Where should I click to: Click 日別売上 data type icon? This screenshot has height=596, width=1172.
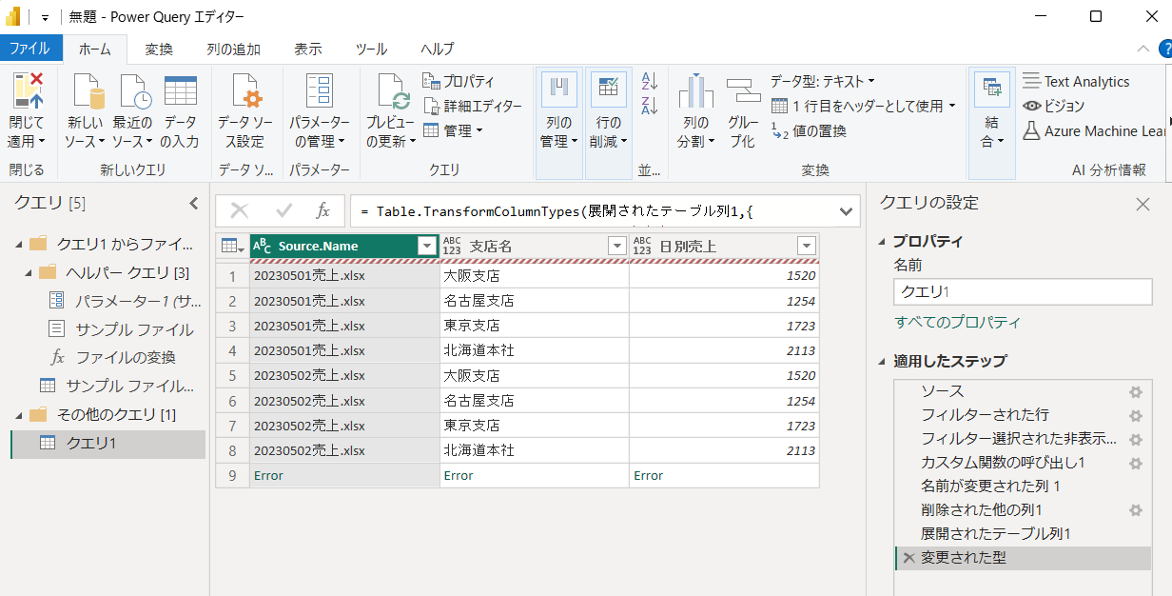pos(643,247)
